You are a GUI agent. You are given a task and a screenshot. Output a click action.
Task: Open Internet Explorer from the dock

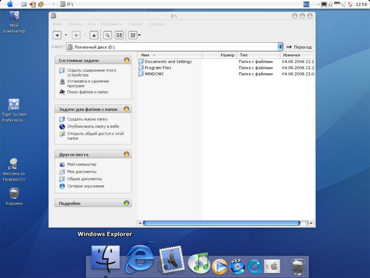(x=140, y=258)
